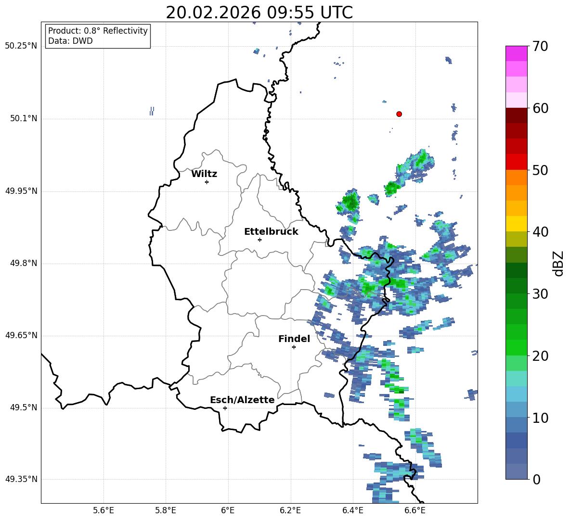The height and width of the screenshot is (520, 570).
Task: Click the colorbar tick label 0
Action: pos(536,479)
